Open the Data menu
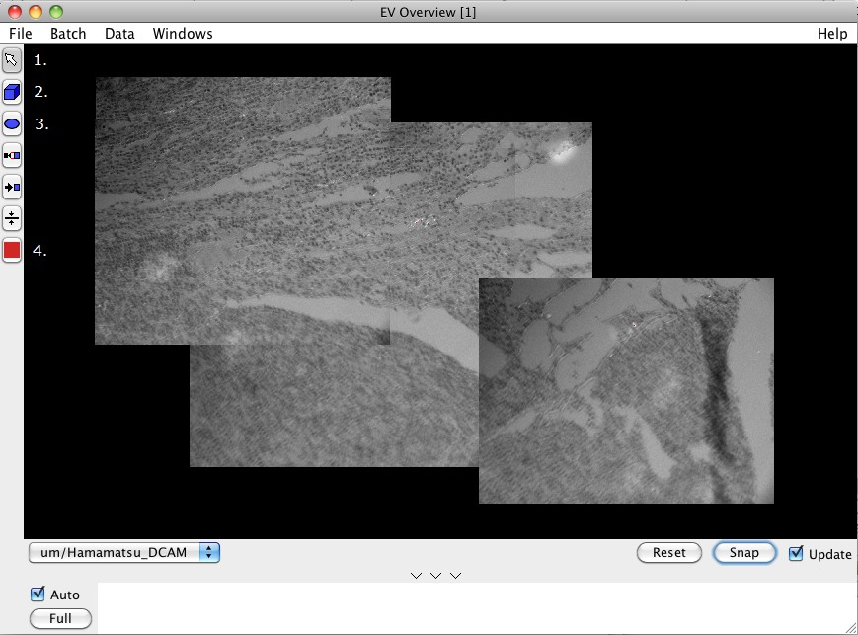858x635 pixels. 119,34
